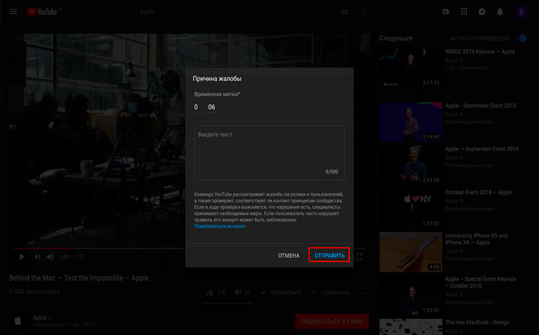This screenshot has height=335, width=539.
Task: Subscribe with the ПОДПИСАТЬСЯ button
Action: click(332, 322)
